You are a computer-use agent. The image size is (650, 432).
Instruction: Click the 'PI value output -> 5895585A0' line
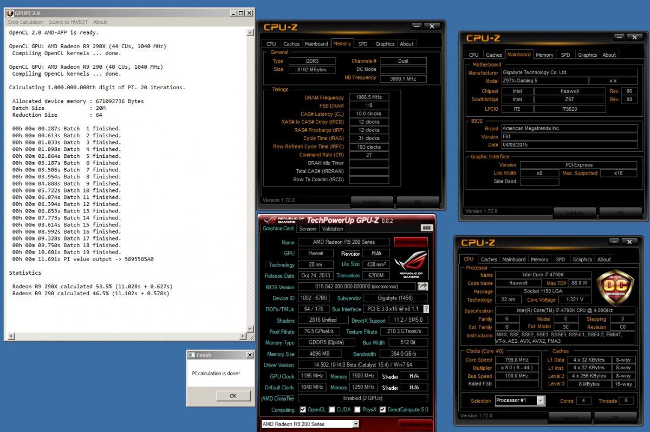83,259
